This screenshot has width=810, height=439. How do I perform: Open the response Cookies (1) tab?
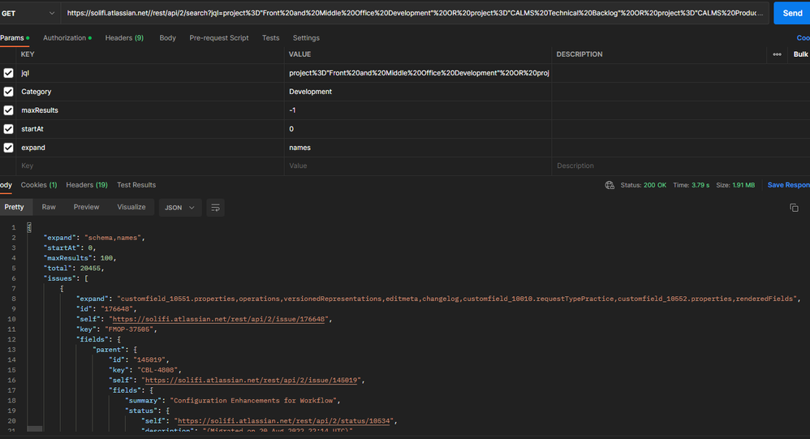(x=39, y=185)
